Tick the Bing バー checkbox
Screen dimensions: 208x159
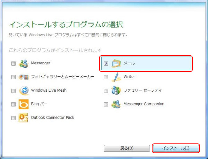[x=14, y=104]
